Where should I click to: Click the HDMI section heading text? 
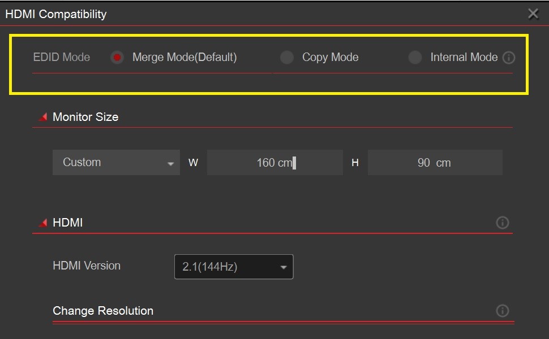coord(67,223)
